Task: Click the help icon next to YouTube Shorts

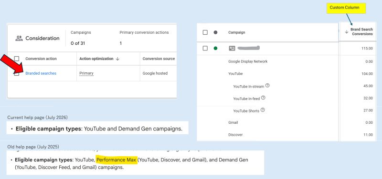Action: pyautogui.click(x=262, y=110)
